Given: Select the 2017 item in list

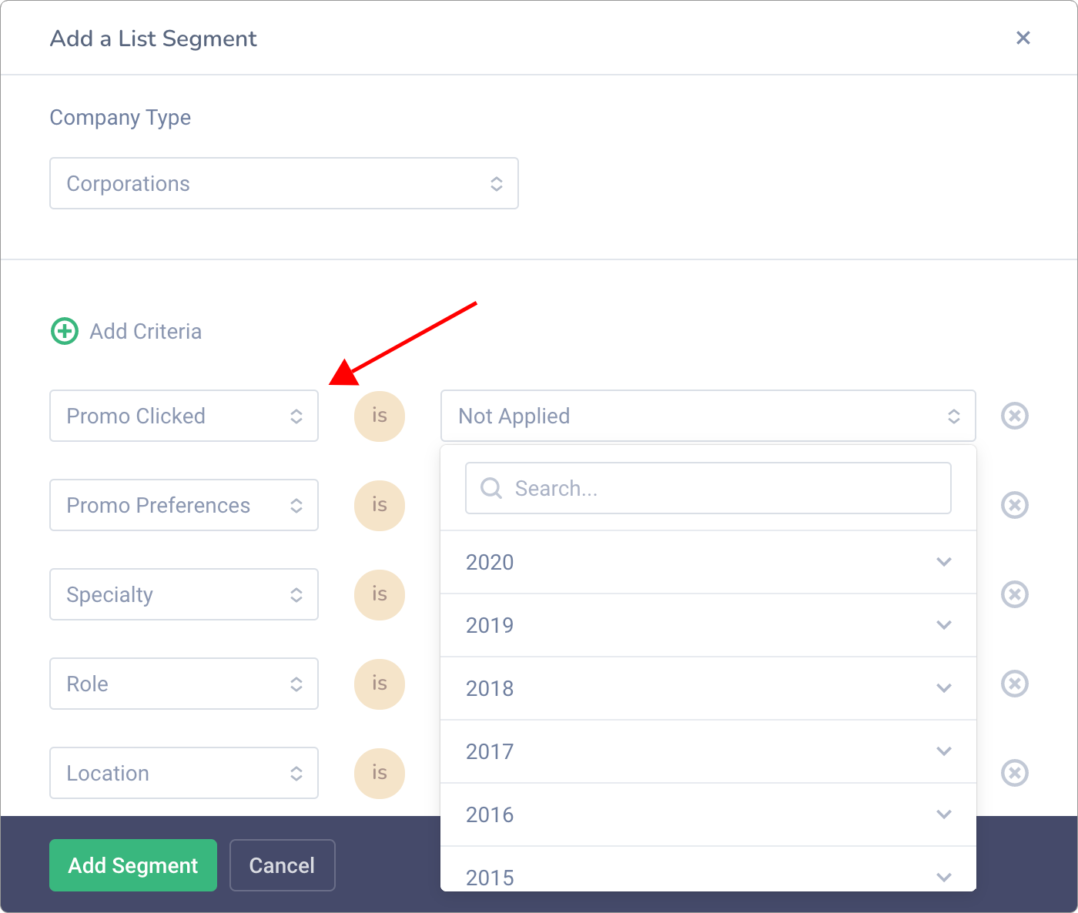Looking at the screenshot, I should 708,751.
